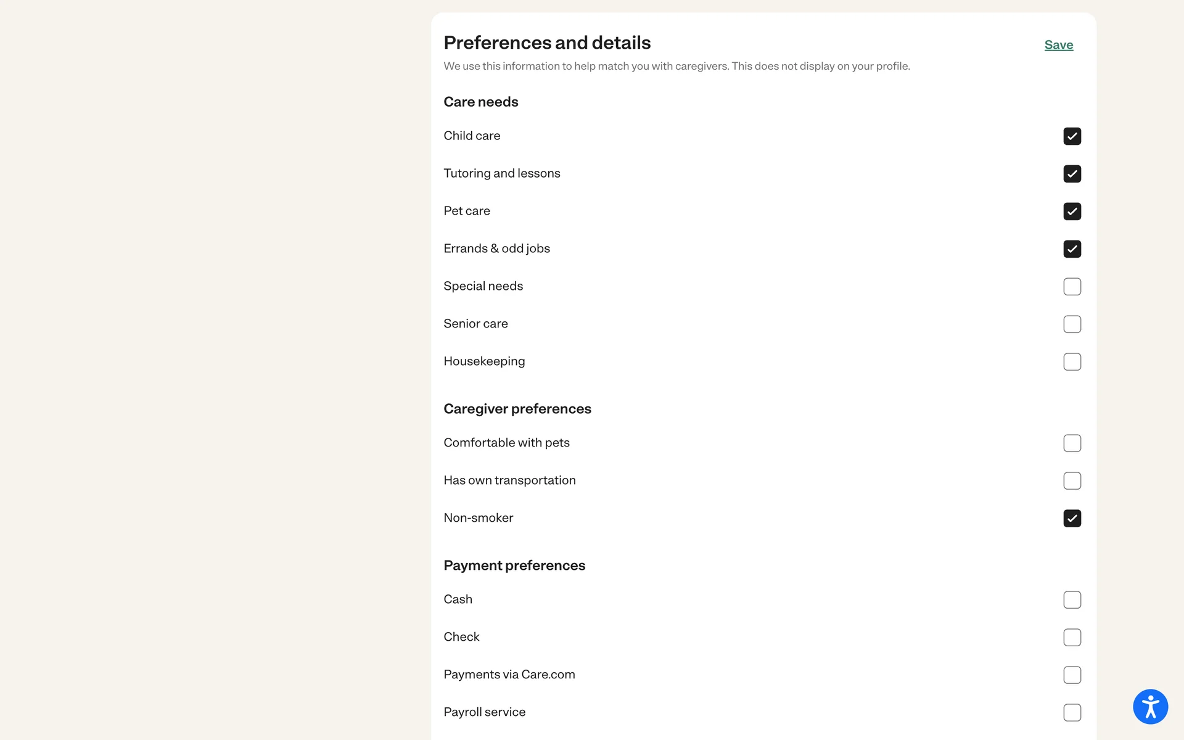This screenshot has height=740, width=1184.
Task: Enable Payments via Care.com
Action: (1072, 675)
